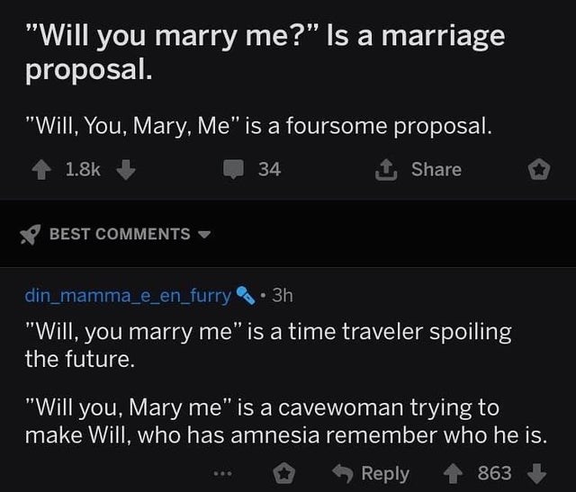The width and height of the screenshot is (576, 492).
Task: Expand the Best Comments sort arrow
Action: (x=203, y=234)
